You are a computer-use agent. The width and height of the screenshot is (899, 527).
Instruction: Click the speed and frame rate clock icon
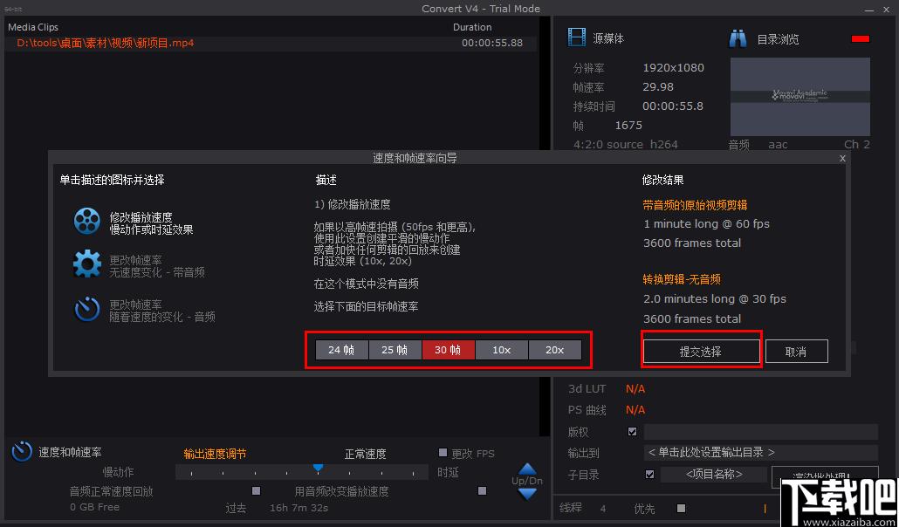click(22, 451)
